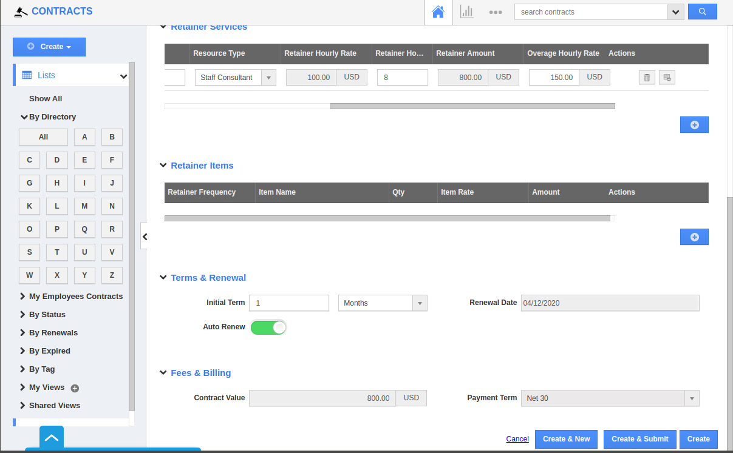Filter directory by letter Z

(x=112, y=275)
